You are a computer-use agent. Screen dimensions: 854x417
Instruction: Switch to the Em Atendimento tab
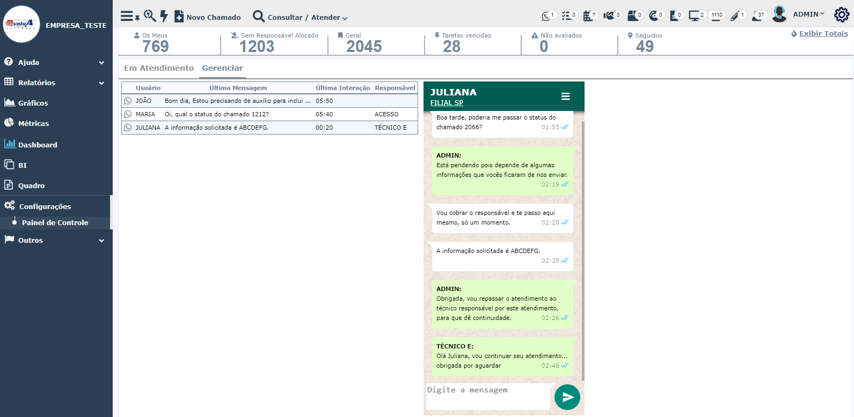pyautogui.click(x=159, y=68)
